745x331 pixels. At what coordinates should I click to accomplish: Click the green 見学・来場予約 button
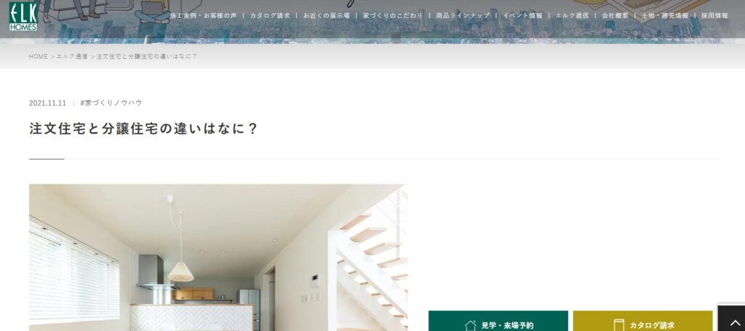pos(498,321)
